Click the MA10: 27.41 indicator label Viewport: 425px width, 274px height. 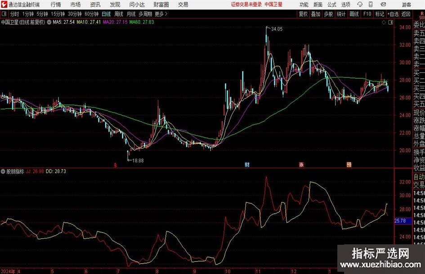pos(89,22)
